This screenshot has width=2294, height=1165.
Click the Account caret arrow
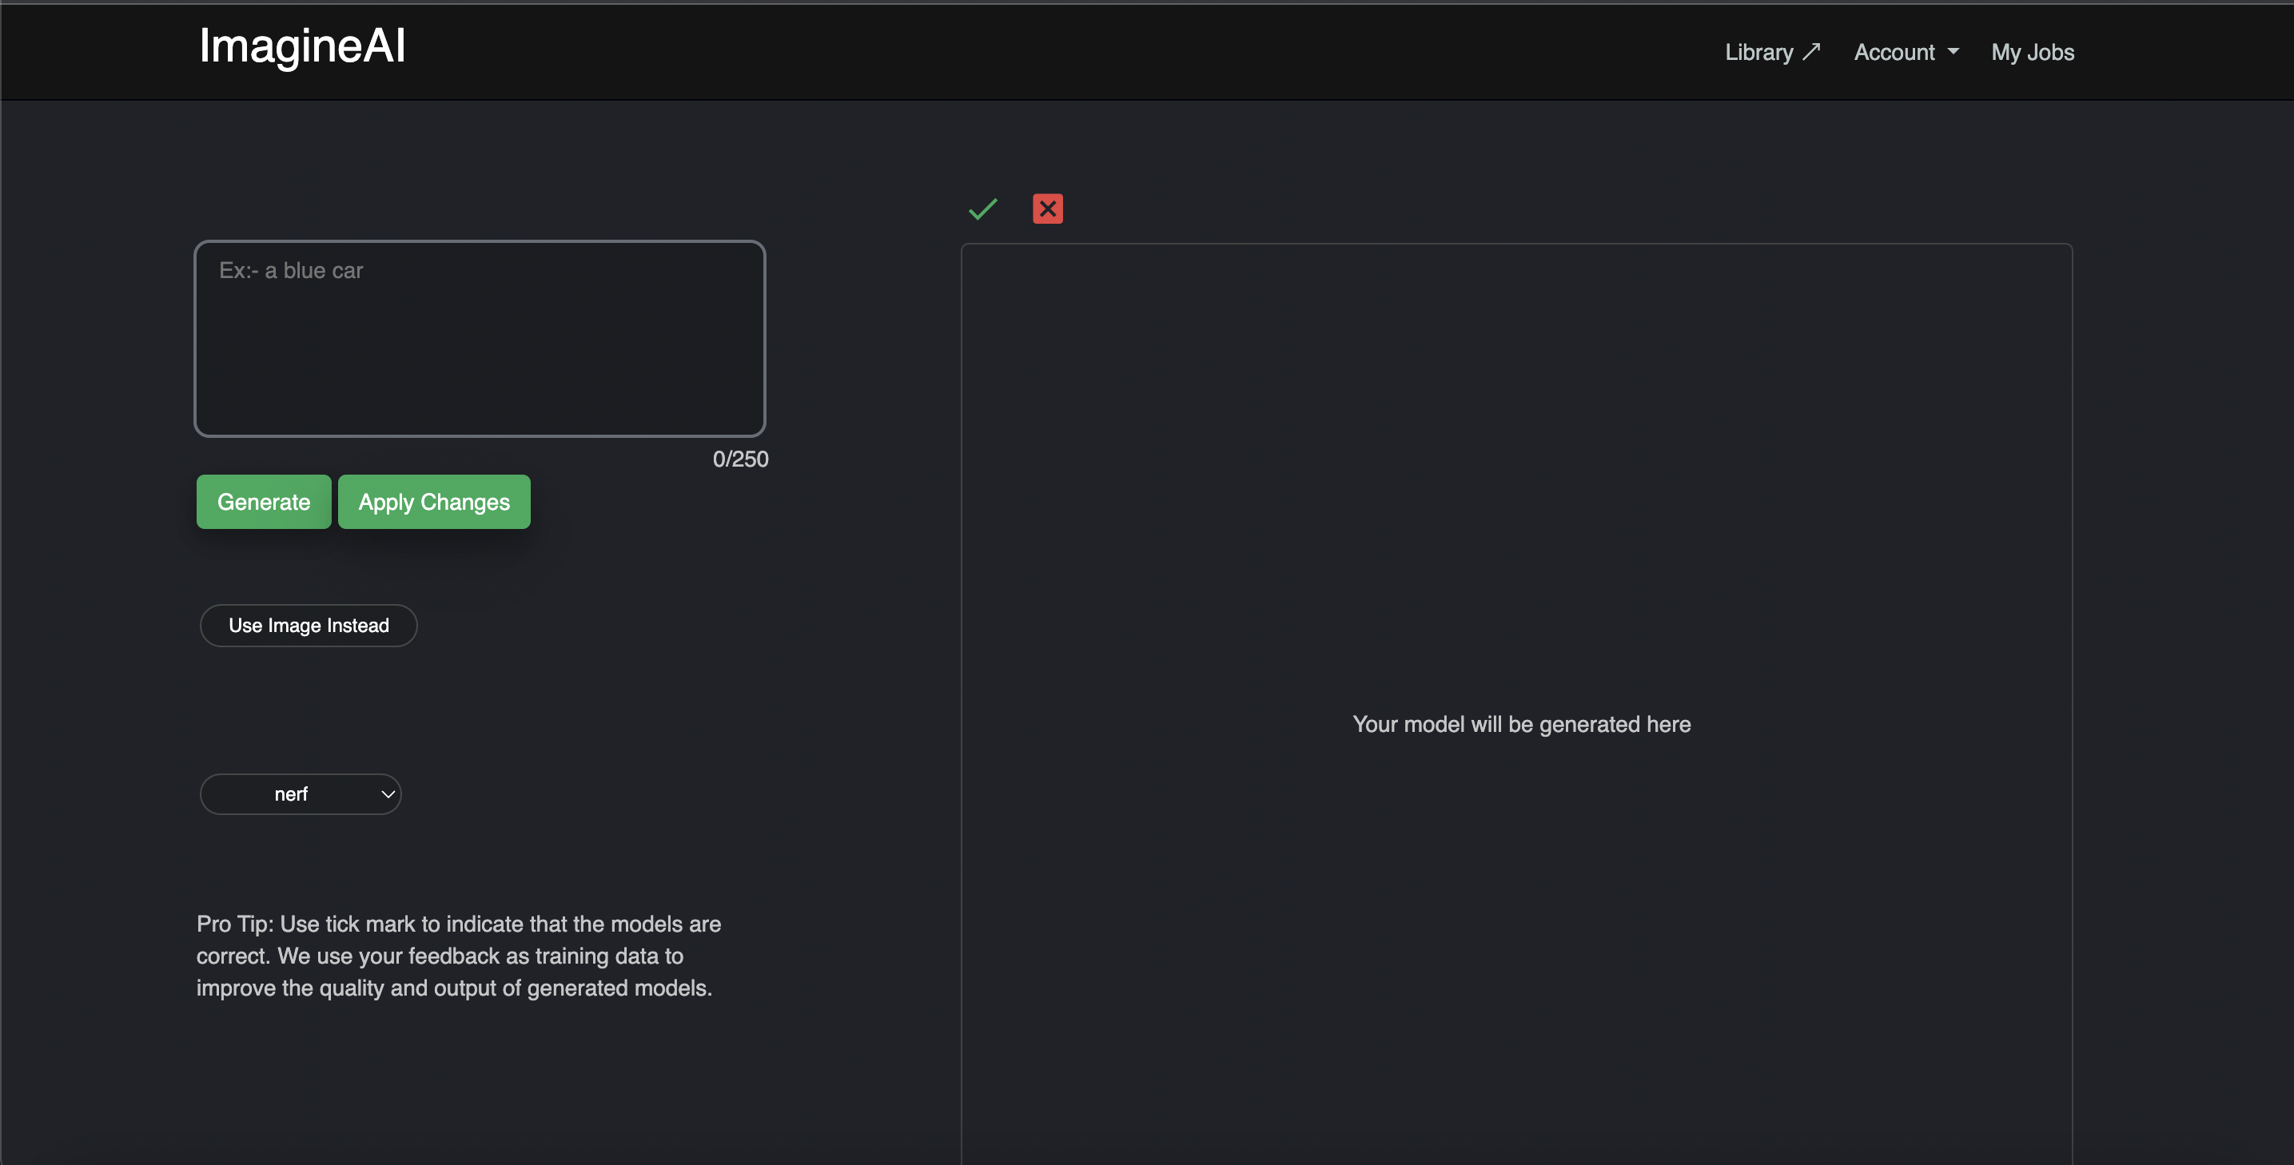tap(1953, 52)
